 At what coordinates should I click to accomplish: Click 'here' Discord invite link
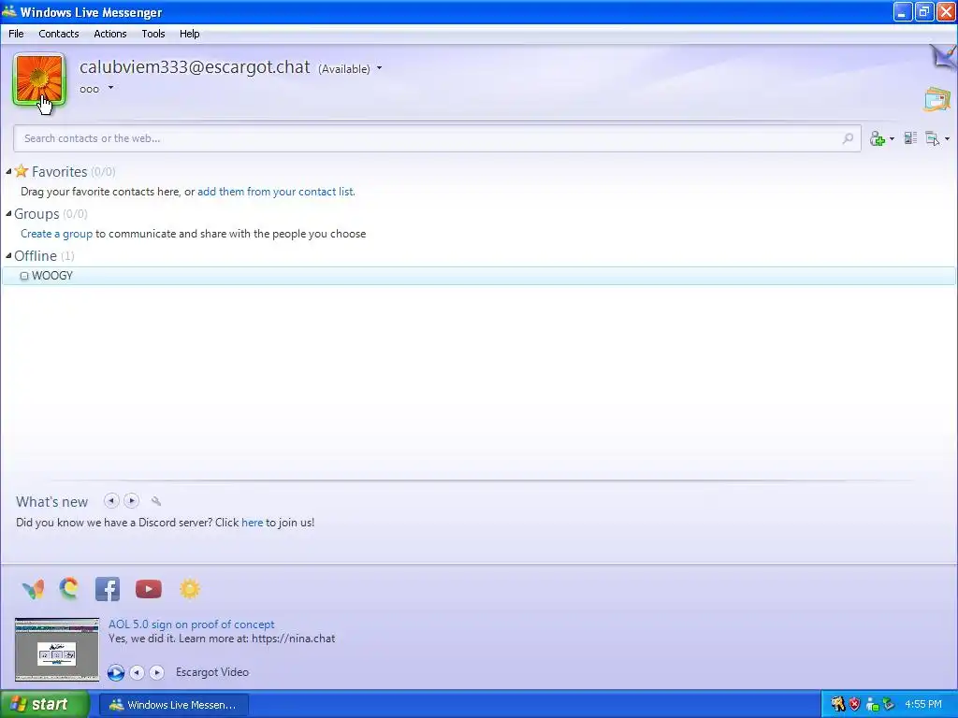(252, 523)
